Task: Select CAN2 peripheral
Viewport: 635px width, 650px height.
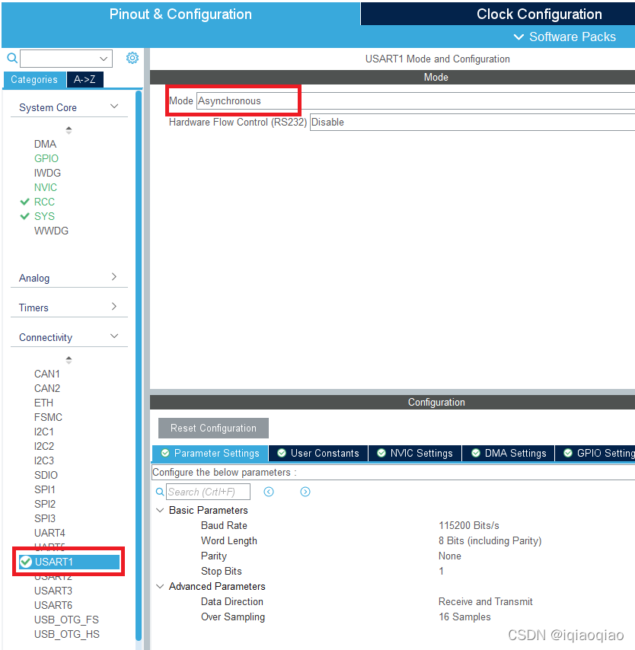Action: [47, 388]
